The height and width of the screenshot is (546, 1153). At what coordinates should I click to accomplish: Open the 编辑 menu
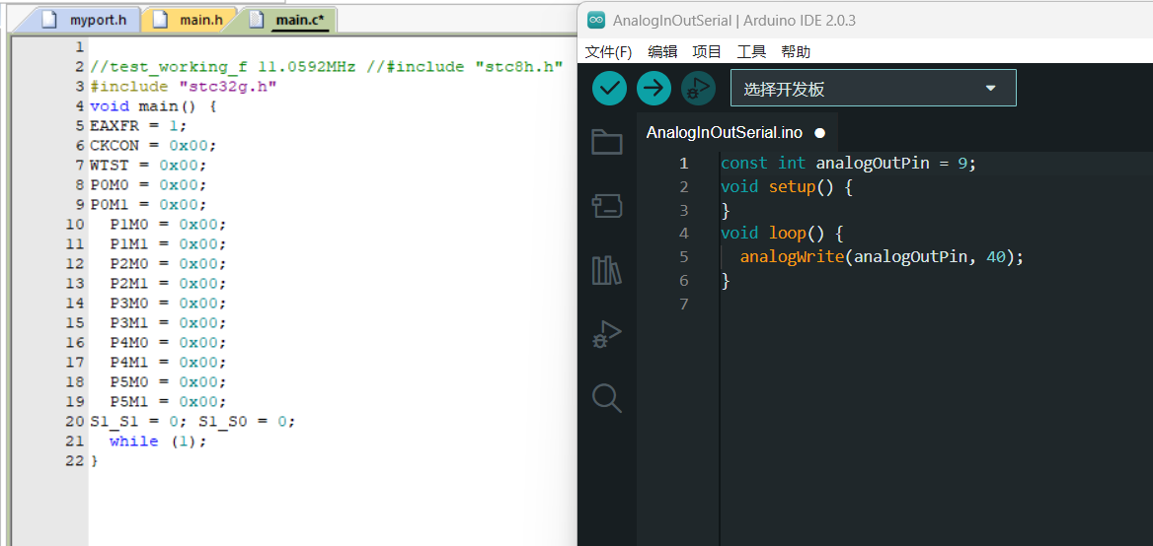click(662, 51)
